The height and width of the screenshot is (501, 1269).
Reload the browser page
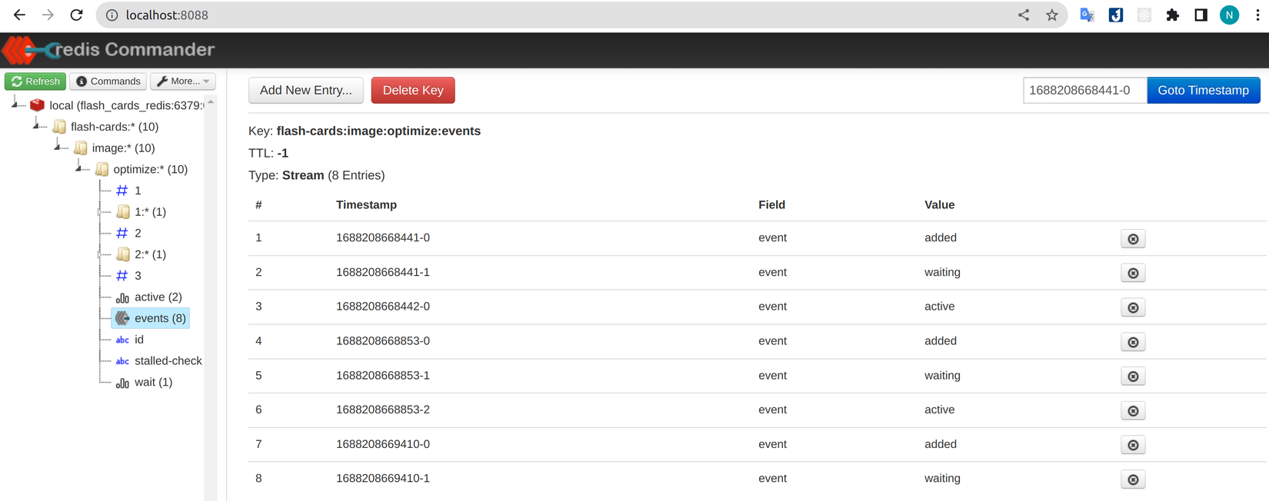[76, 15]
